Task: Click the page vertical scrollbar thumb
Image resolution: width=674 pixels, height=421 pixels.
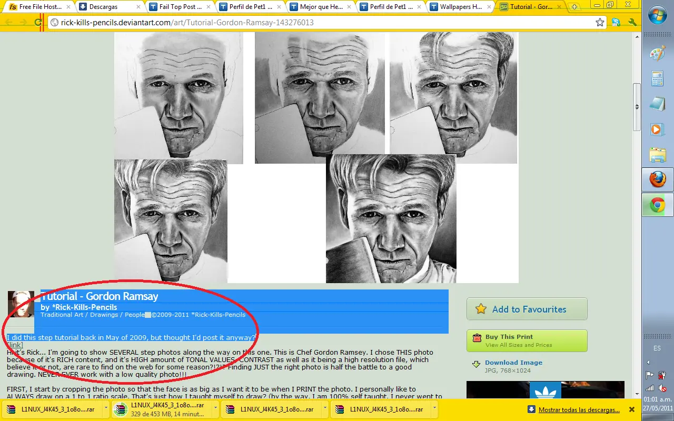Action: pyautogui.click(x=637, y=107)
